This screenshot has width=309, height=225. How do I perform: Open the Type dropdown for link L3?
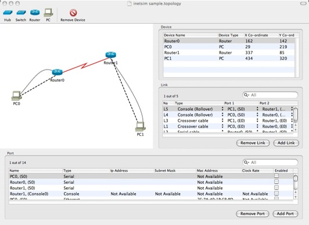point(222,121)
